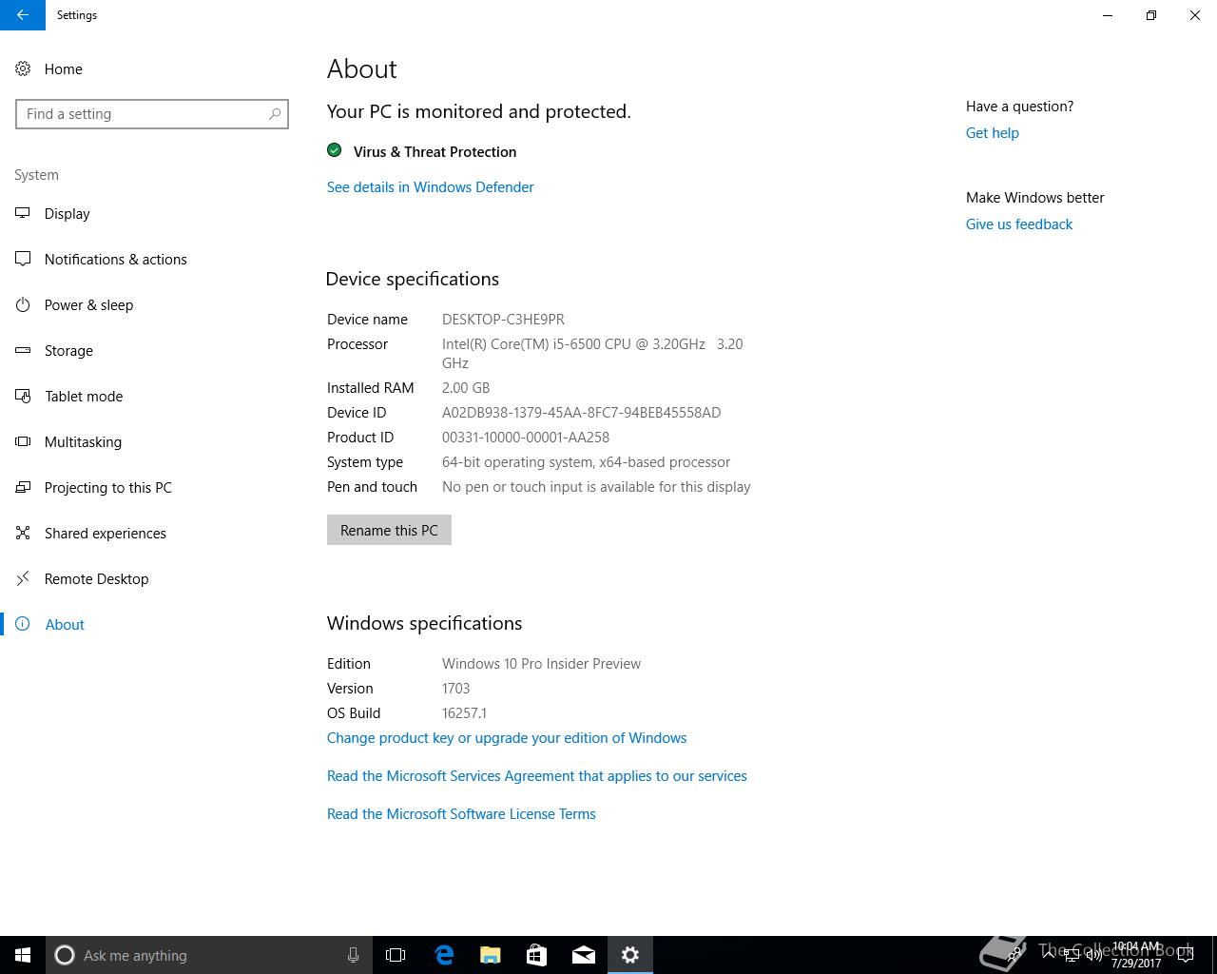Screen dimensions: 1217x974
Task: Open Task View from the taskbar
Action: click(x=396, y=955)
